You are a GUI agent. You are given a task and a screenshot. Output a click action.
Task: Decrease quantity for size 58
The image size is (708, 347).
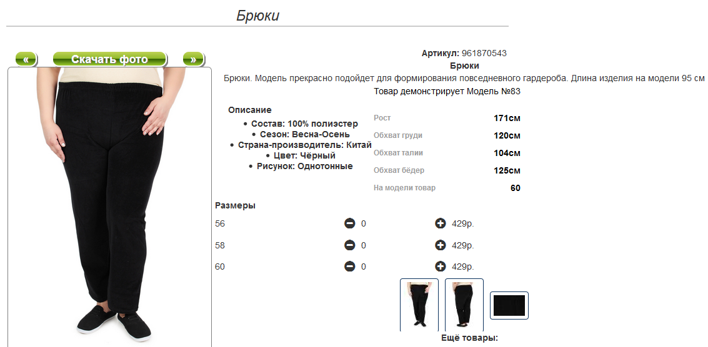[349, 245]
